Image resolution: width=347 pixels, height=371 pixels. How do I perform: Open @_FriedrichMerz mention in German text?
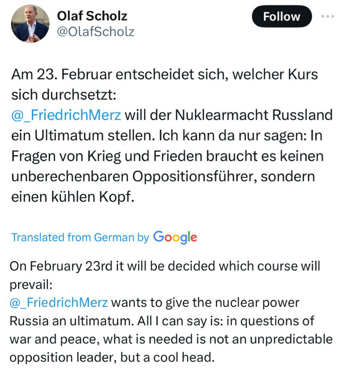click(x=66, y=116)
